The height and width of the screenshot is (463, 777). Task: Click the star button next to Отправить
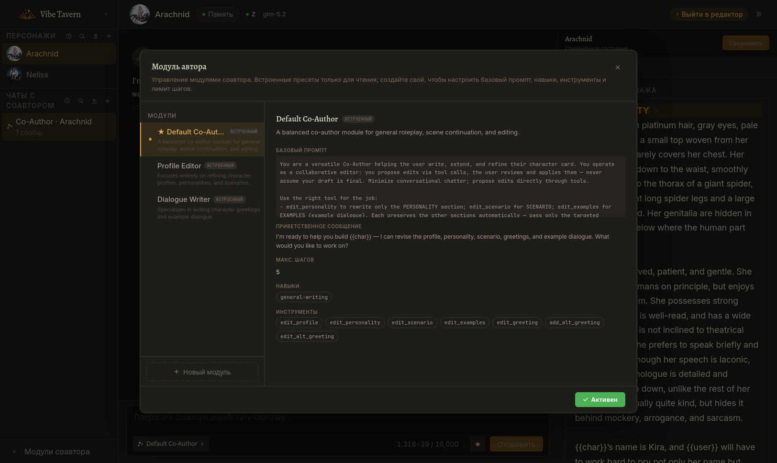click(x=477, y=444)
